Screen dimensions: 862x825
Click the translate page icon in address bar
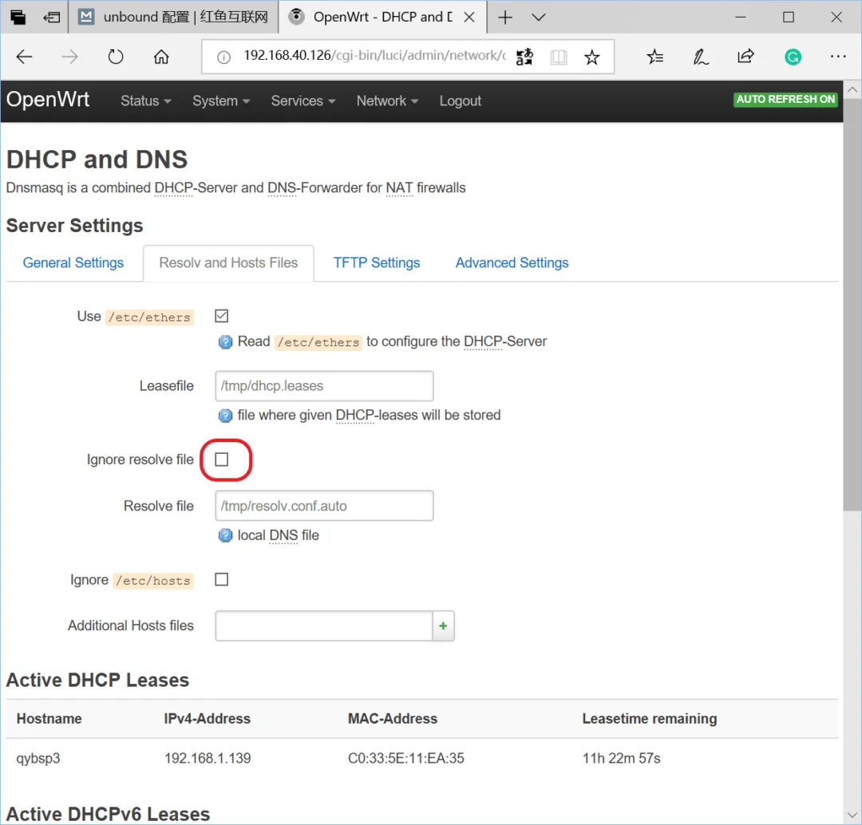524,57
